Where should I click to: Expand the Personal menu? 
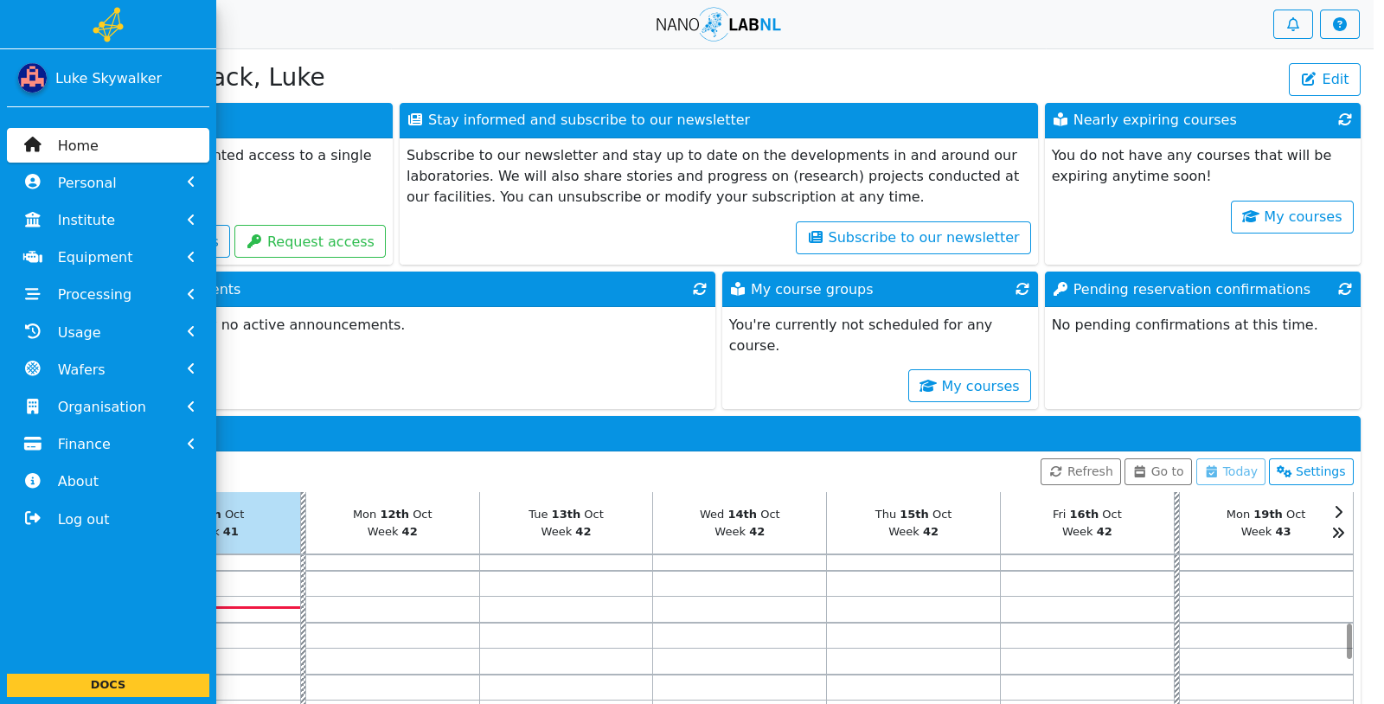108,182
